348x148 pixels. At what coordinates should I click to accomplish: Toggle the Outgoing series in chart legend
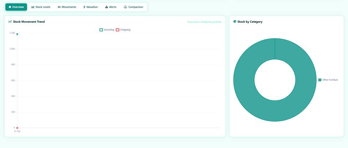point(123,30)
